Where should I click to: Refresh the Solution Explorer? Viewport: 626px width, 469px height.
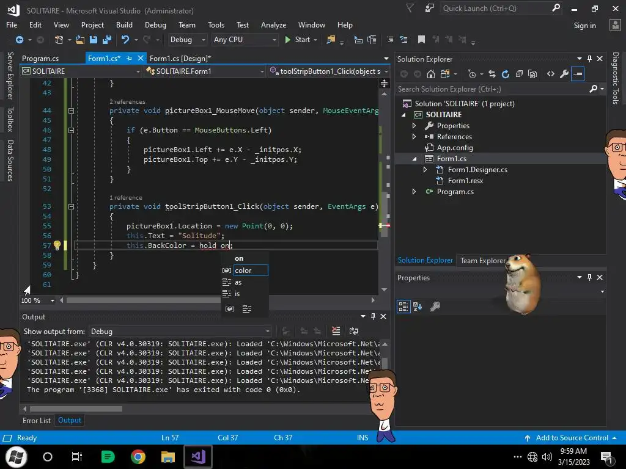pyautogui.click(x=506, y=74)
